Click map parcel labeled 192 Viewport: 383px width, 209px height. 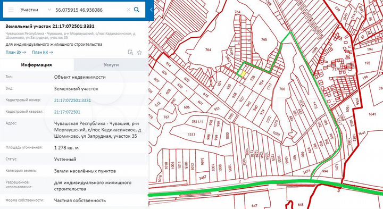pos(368,63)
